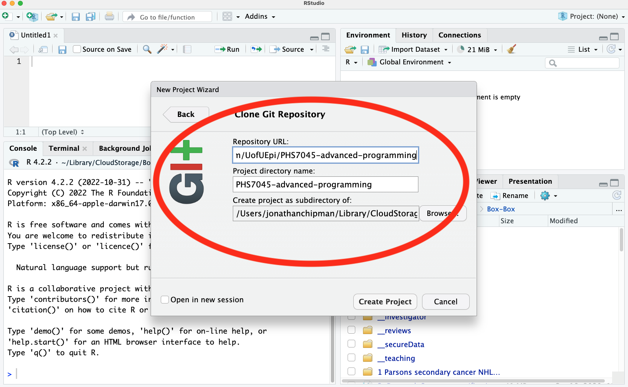Click the Repository URL input field

(x=326, y=155)
